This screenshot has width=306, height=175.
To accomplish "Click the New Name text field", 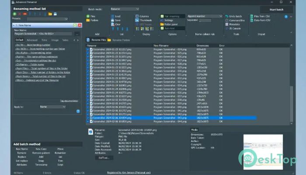I will [43, 34].
